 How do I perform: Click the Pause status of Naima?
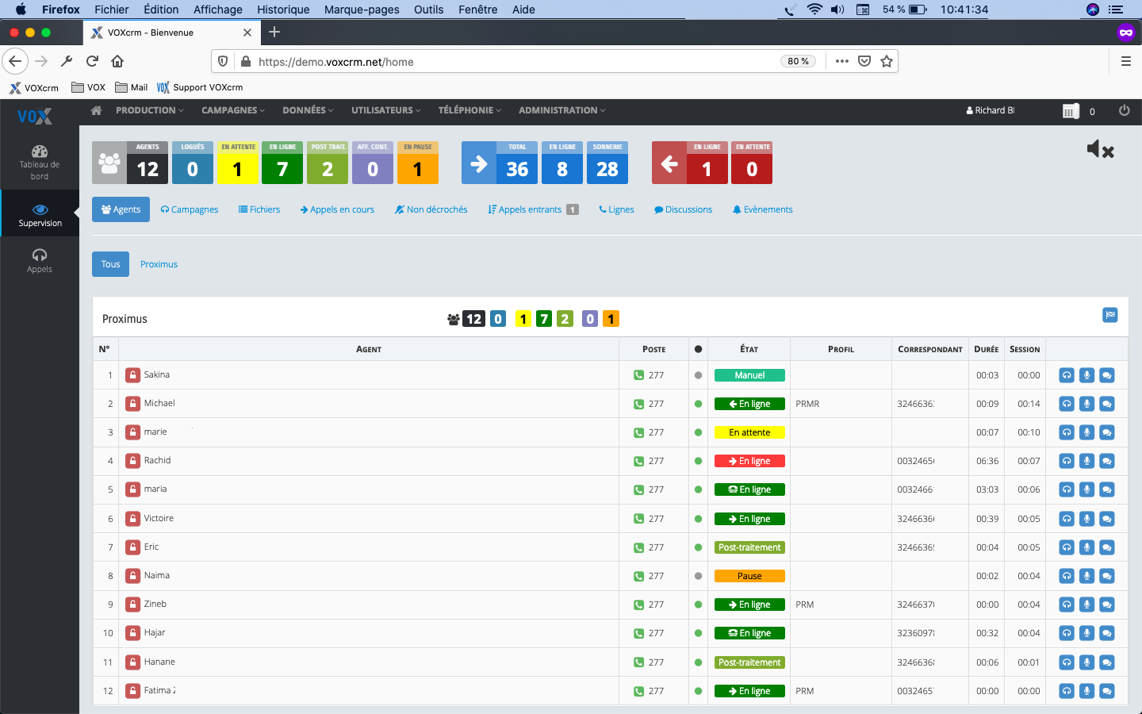(x=749, y=576)
